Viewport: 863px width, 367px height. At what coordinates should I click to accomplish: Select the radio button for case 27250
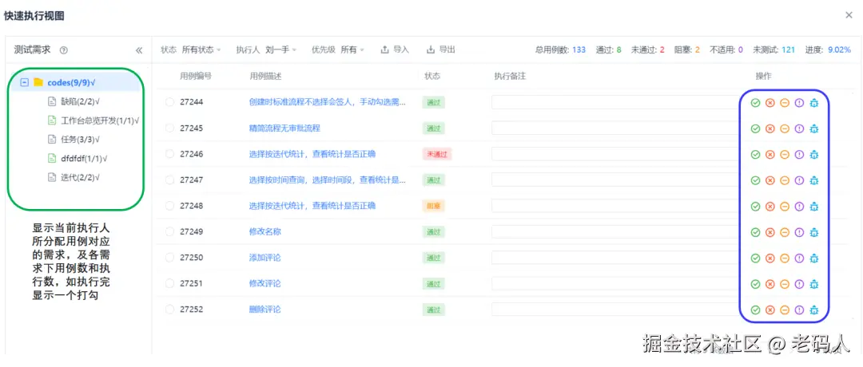coord(169,257)
